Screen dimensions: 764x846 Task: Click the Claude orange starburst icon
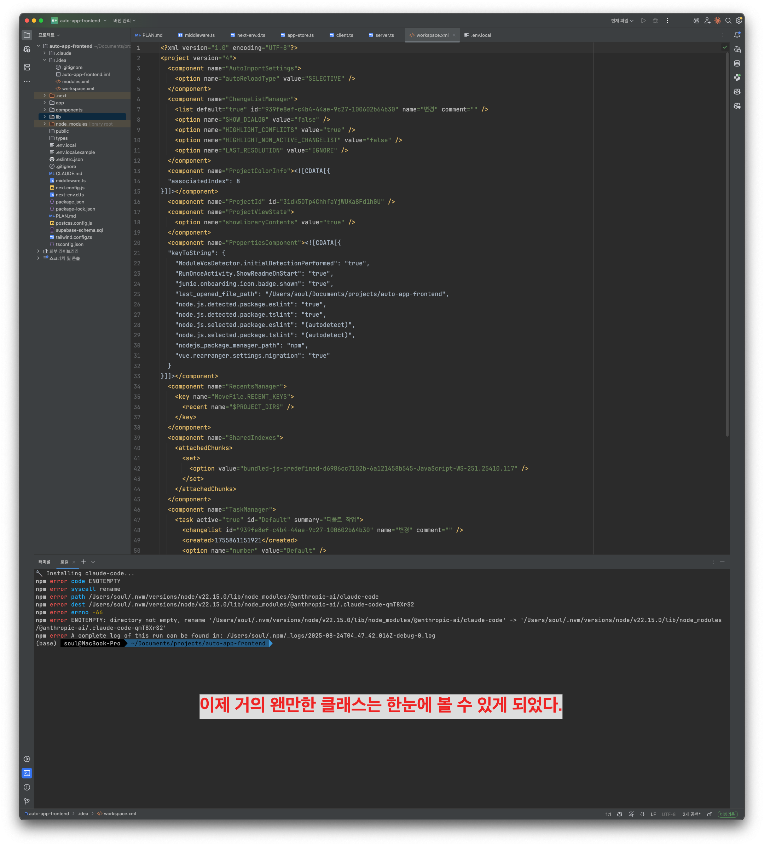pos(717,21)
